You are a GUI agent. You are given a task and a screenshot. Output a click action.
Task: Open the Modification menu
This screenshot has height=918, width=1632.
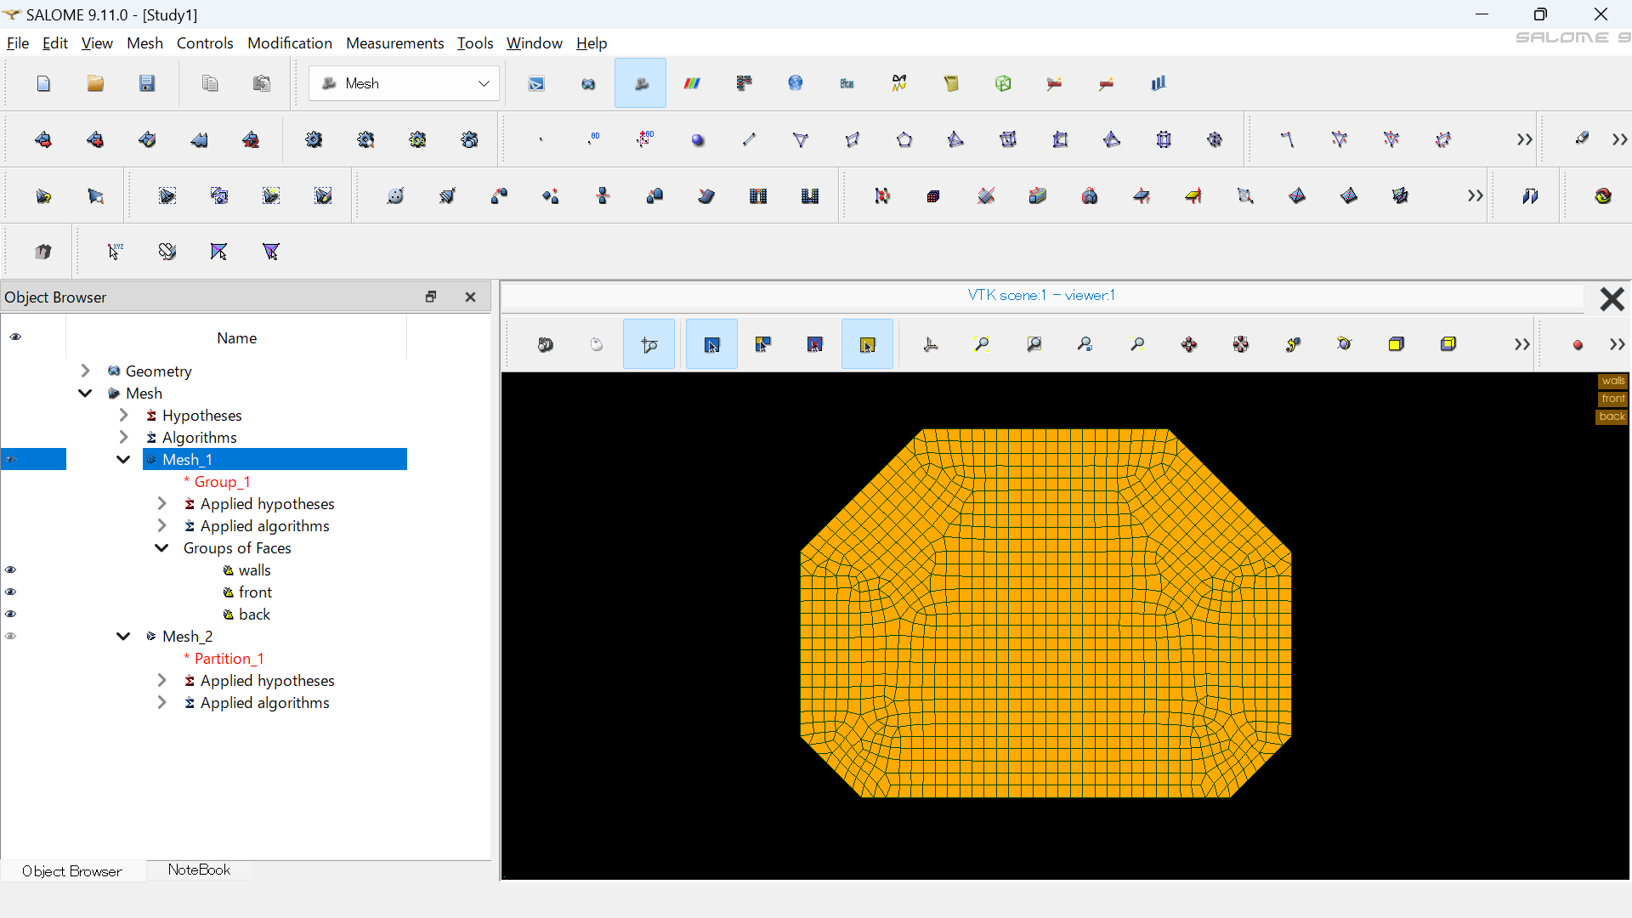coord(289,43)
